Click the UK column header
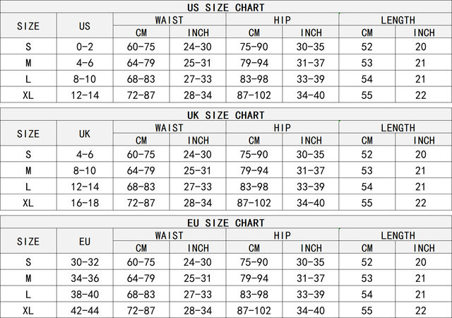The width and height of the screenshot is (452, 318). point(85,134)
